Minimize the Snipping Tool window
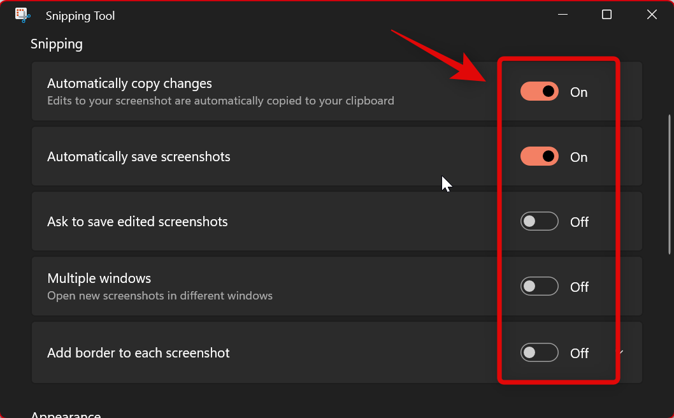674x418 pixels. click(562, 15)
